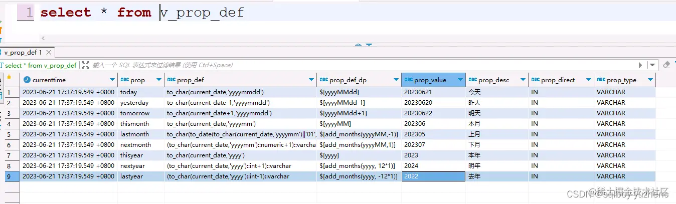Viewport: 676px width, 204px height.
Task: Click the prop_value cell 202307
Action: tap(433, 145)
